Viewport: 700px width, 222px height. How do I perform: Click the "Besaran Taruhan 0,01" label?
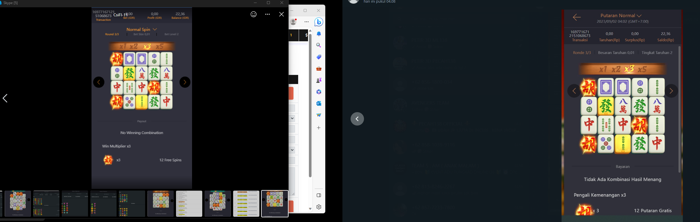coord(616,53)
